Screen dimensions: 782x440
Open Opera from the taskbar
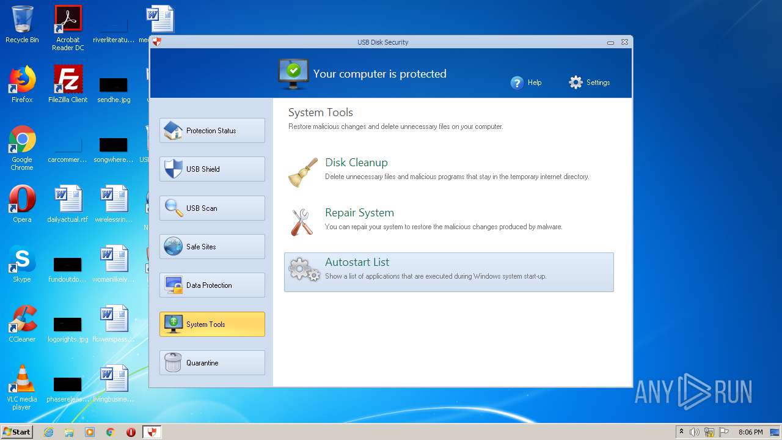131,432
